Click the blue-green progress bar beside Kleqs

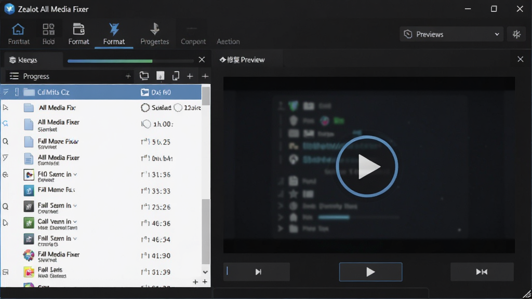pyautogui.click(x=130, y=61)
